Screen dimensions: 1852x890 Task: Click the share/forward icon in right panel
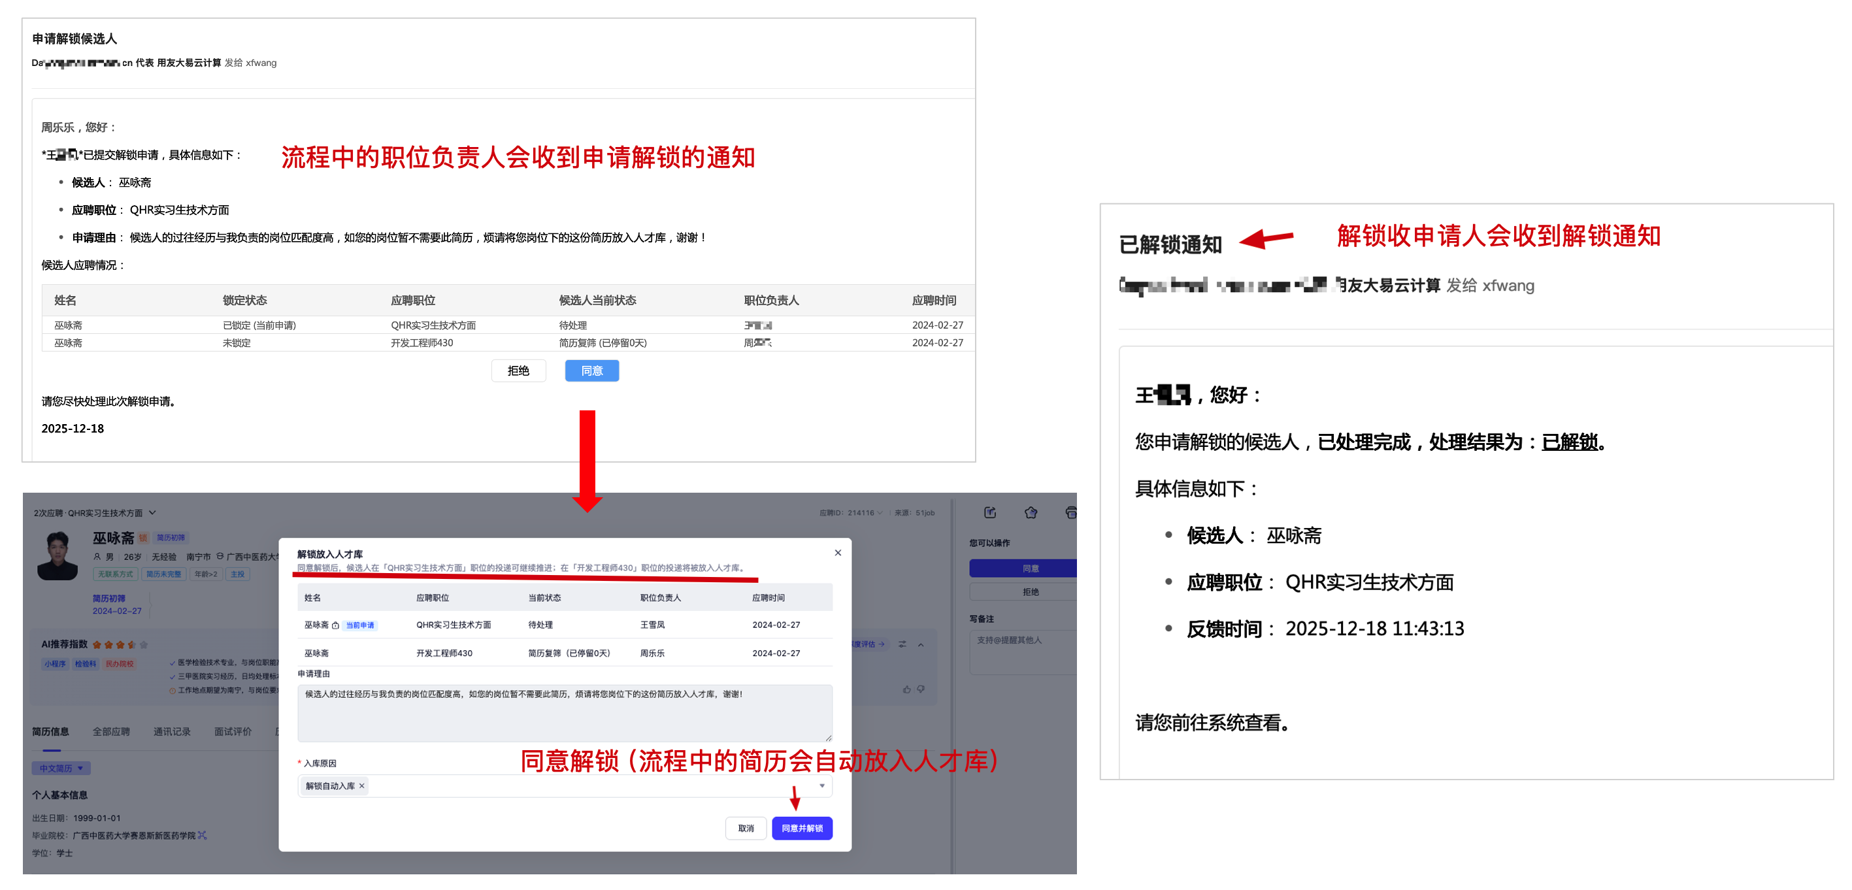coord(990,512)
